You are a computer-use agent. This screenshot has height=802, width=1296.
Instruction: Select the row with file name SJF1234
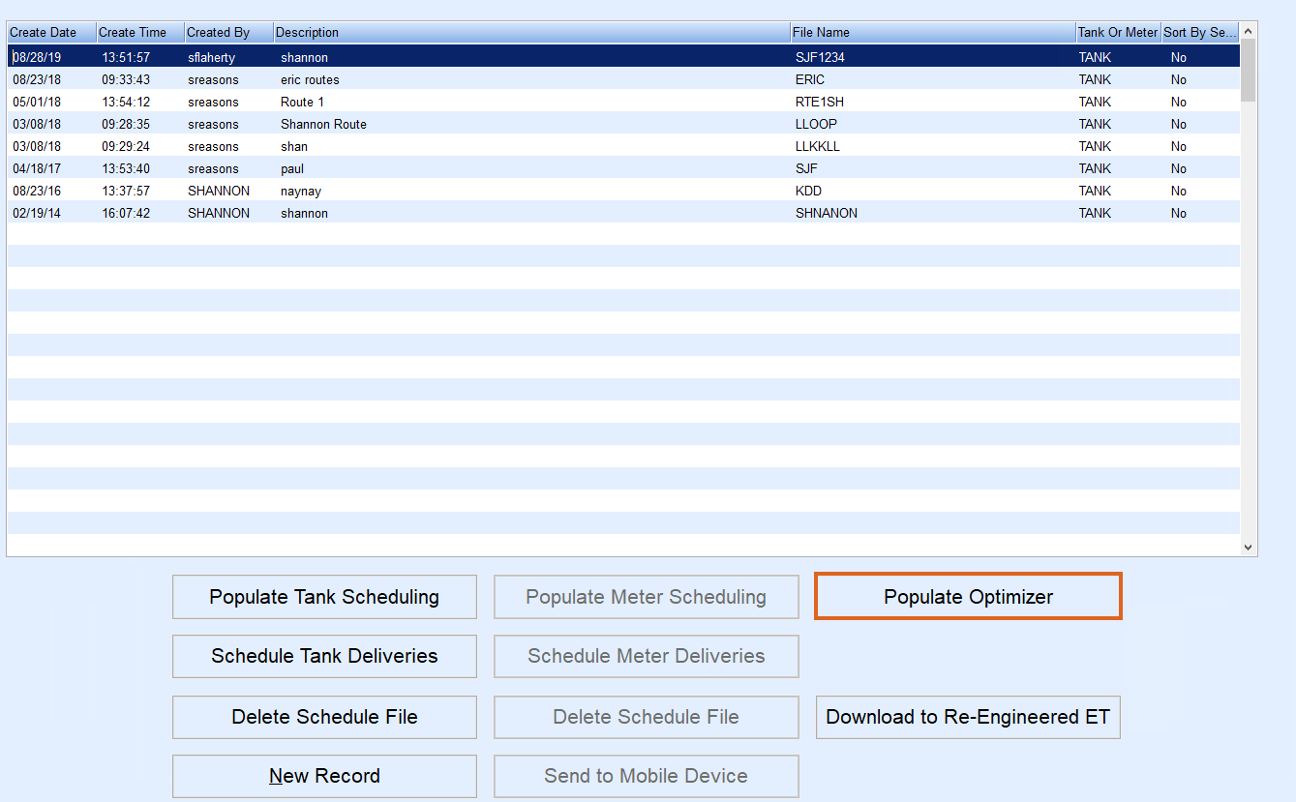coord(624,57)
